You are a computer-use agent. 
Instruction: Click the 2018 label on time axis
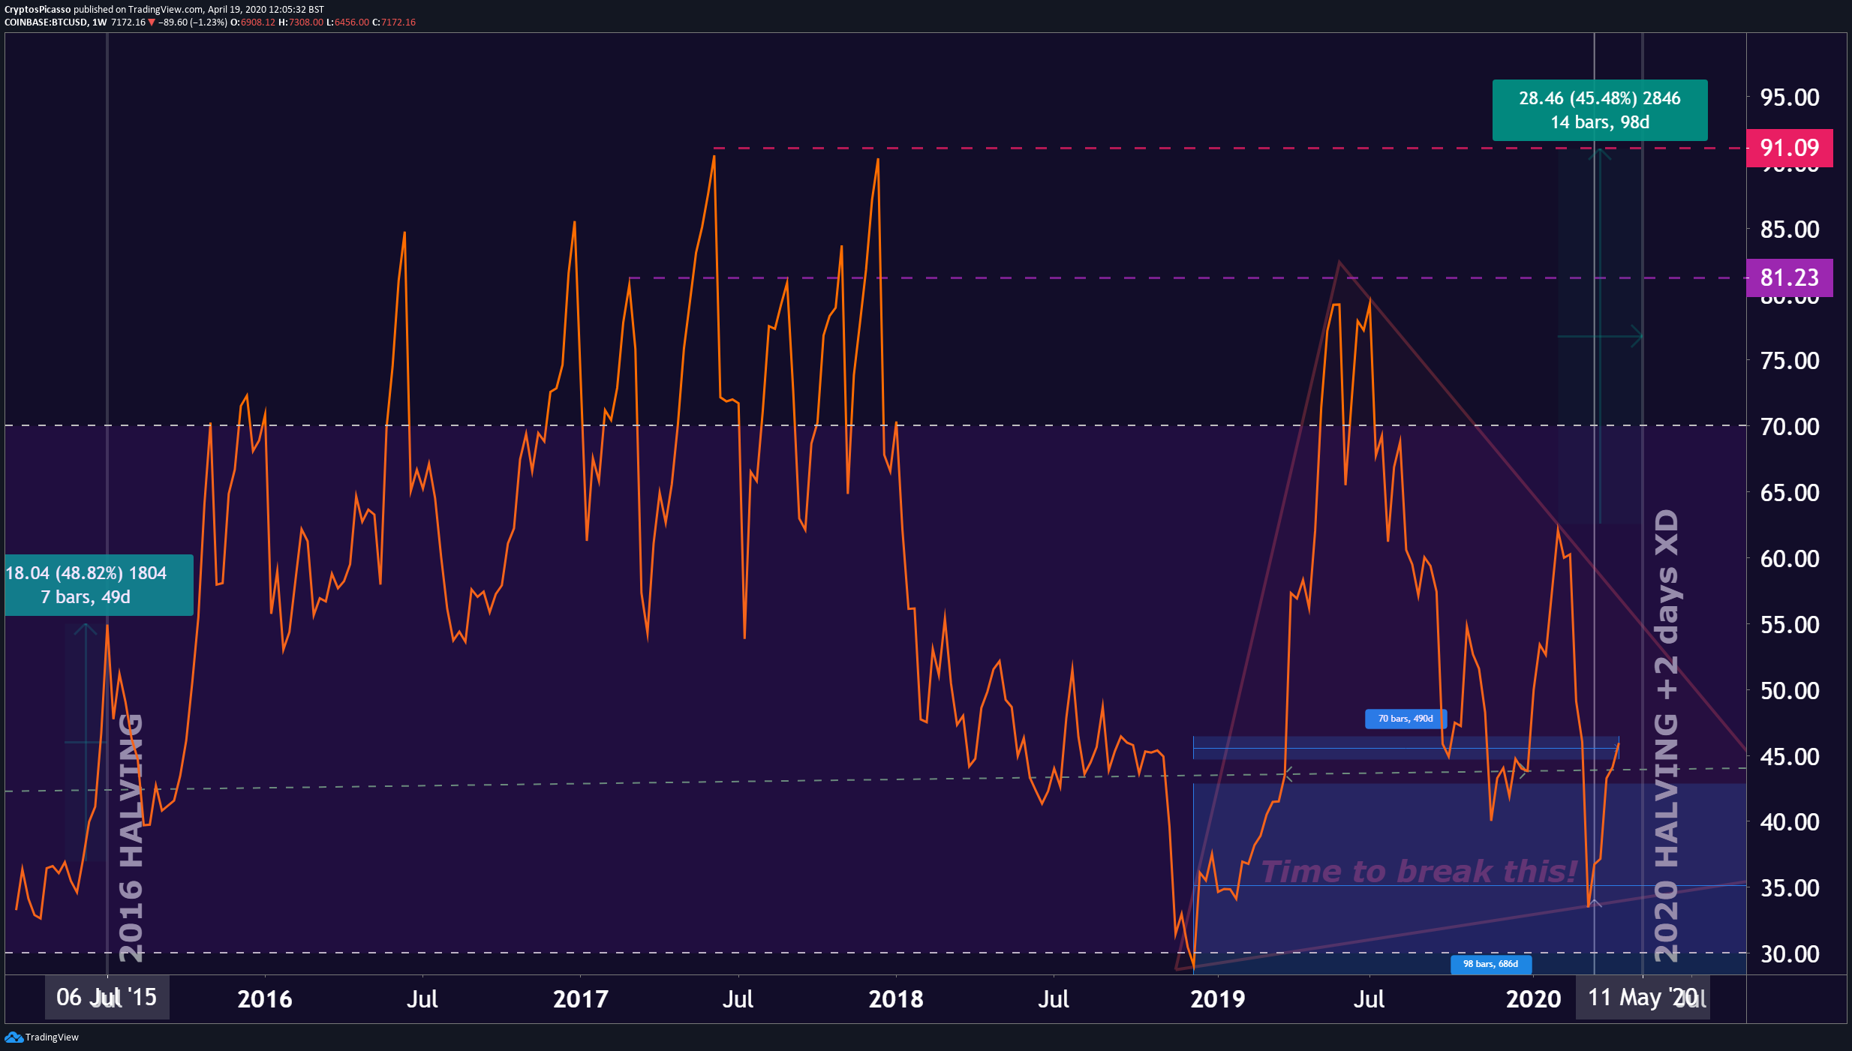click(896, 998)
